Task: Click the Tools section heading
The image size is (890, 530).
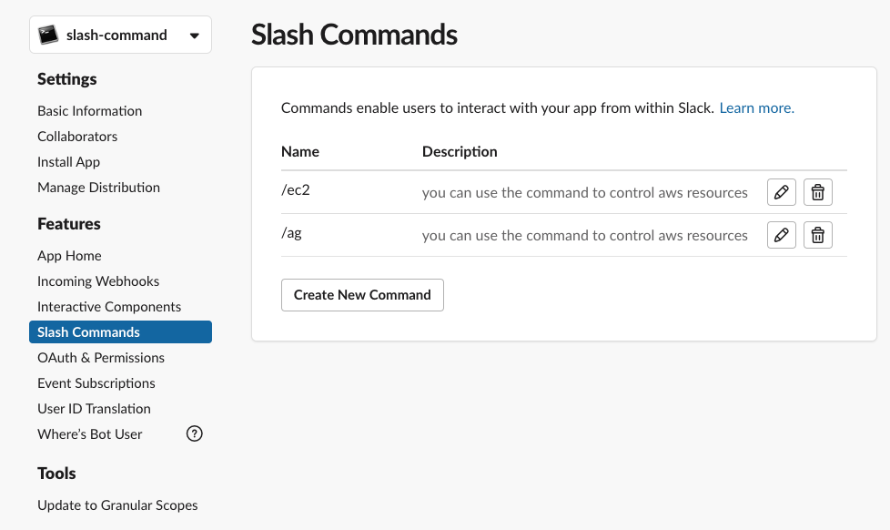Action: pyautogui.click(x=56, y=474)
